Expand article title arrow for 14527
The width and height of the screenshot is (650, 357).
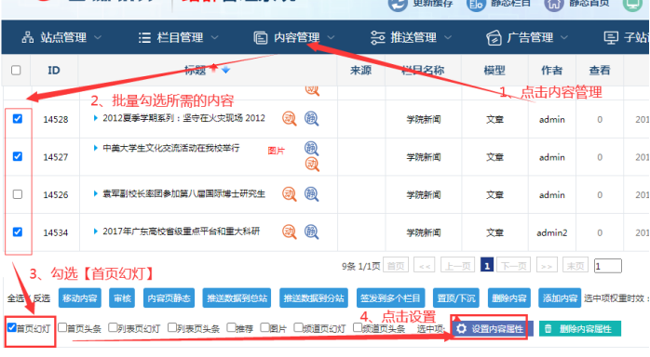tap(95, 148)
